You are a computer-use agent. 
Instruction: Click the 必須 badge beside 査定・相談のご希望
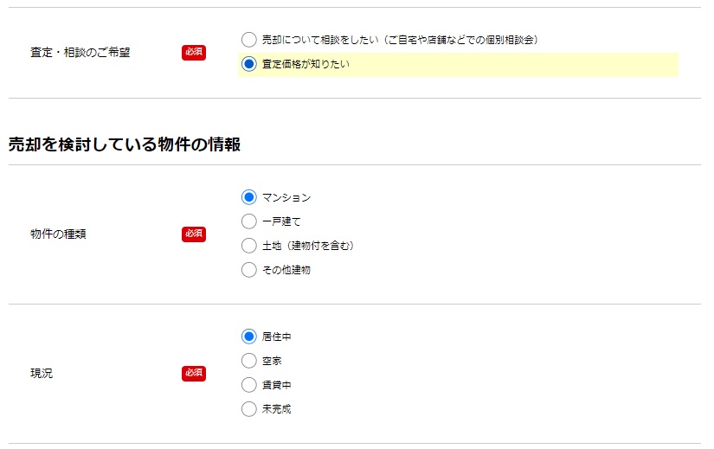click(x=194, y=53)
